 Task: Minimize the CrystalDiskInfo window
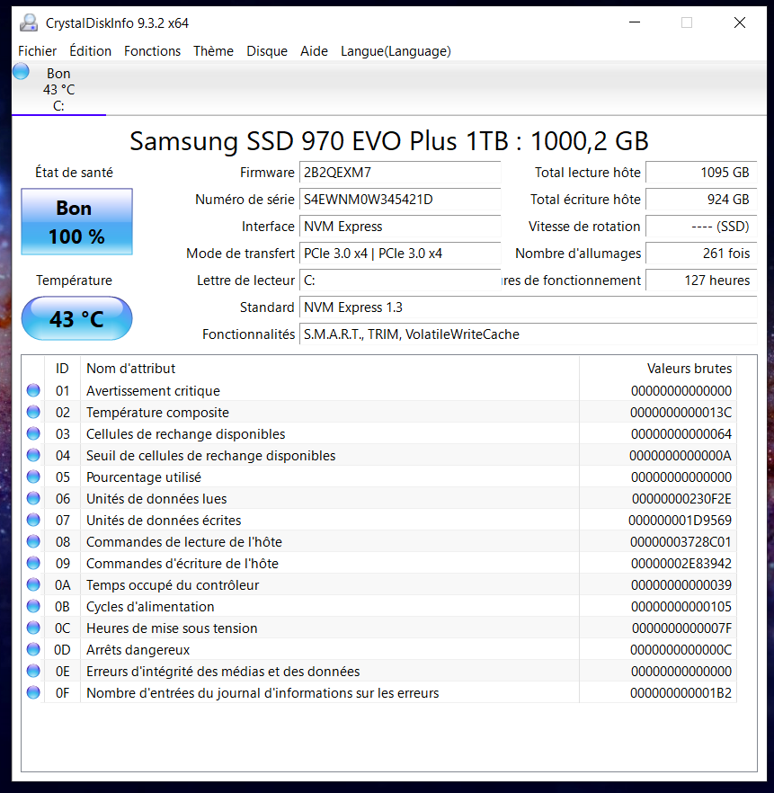(635, 22)
